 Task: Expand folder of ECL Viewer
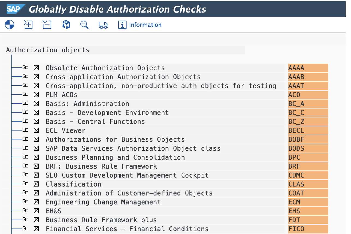click(25, 130)
